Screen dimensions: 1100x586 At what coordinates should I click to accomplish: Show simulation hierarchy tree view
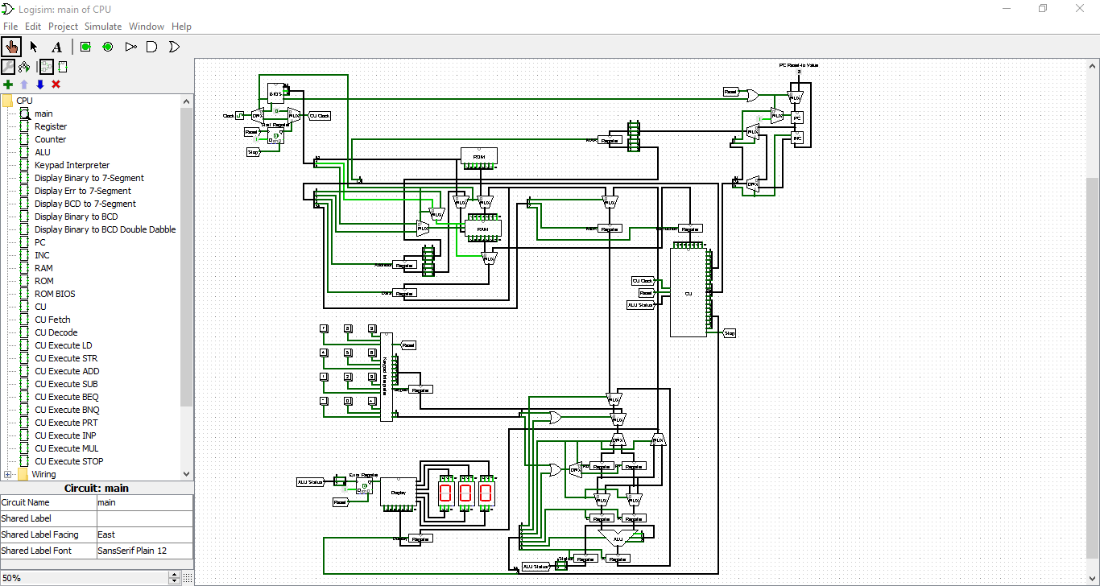(x=24, y=67)
